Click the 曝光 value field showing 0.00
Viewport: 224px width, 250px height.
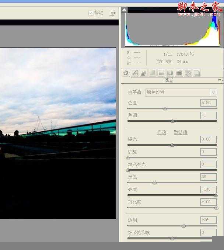click(x=209, y=139)
